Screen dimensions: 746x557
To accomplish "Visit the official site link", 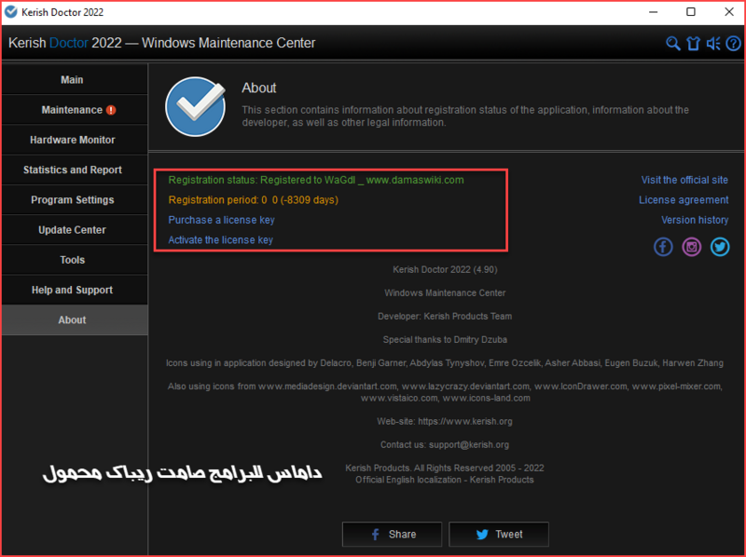I will click(x=684, y=180).
